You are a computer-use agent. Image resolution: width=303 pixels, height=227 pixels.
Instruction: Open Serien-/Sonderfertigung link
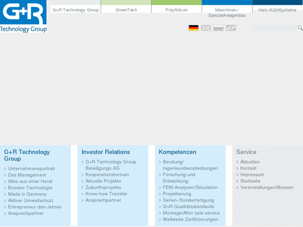pyautogui.click(x=189, y=200)
